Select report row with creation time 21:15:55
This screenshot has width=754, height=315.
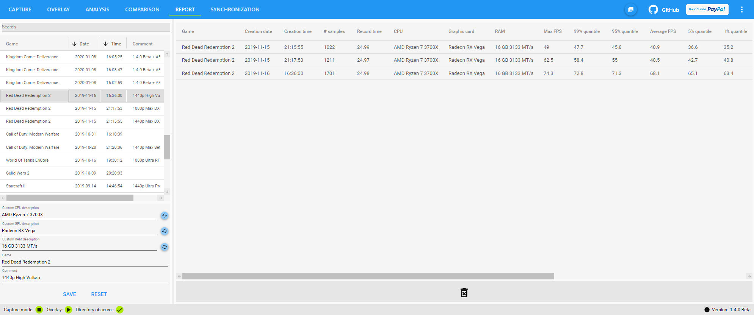click(464, 47)
